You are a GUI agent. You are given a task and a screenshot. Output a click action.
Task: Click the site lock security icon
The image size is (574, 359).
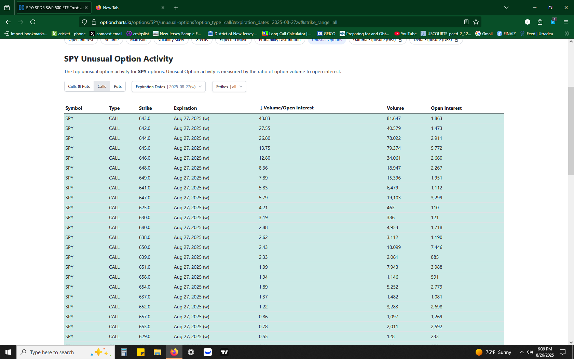(x=94, y=22)
